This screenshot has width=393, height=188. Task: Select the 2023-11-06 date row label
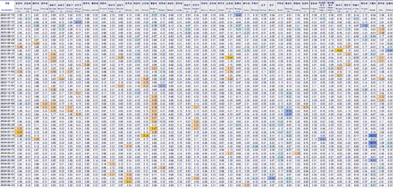(7, 71)
